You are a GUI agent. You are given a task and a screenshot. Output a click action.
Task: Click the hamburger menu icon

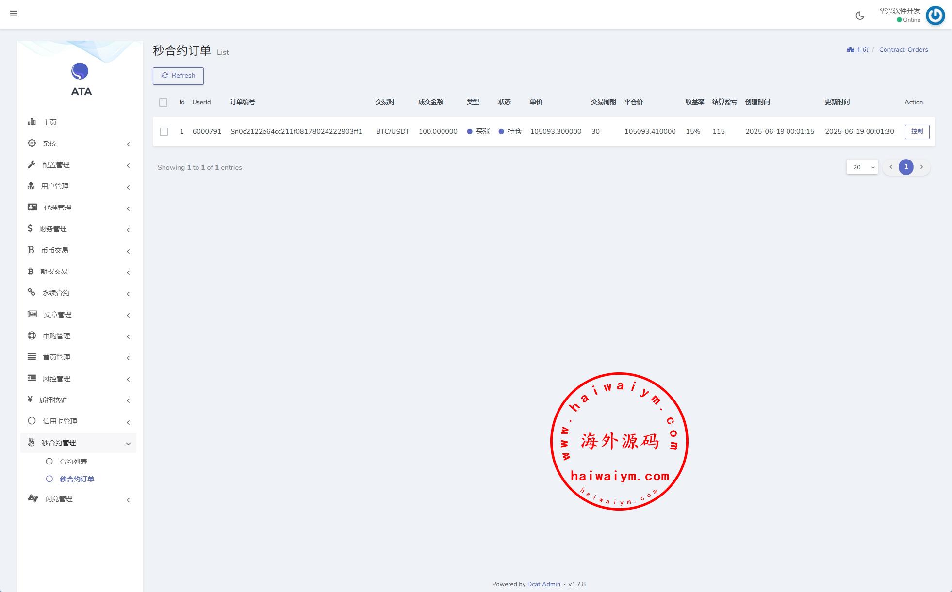14,14
